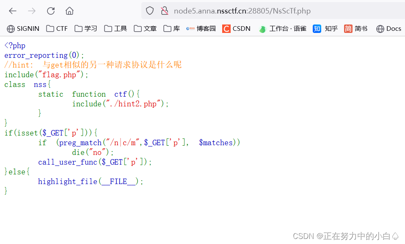
Task: Open the 简书 bookmark icon
Action: pyautogui.click(x=348, y=29)
